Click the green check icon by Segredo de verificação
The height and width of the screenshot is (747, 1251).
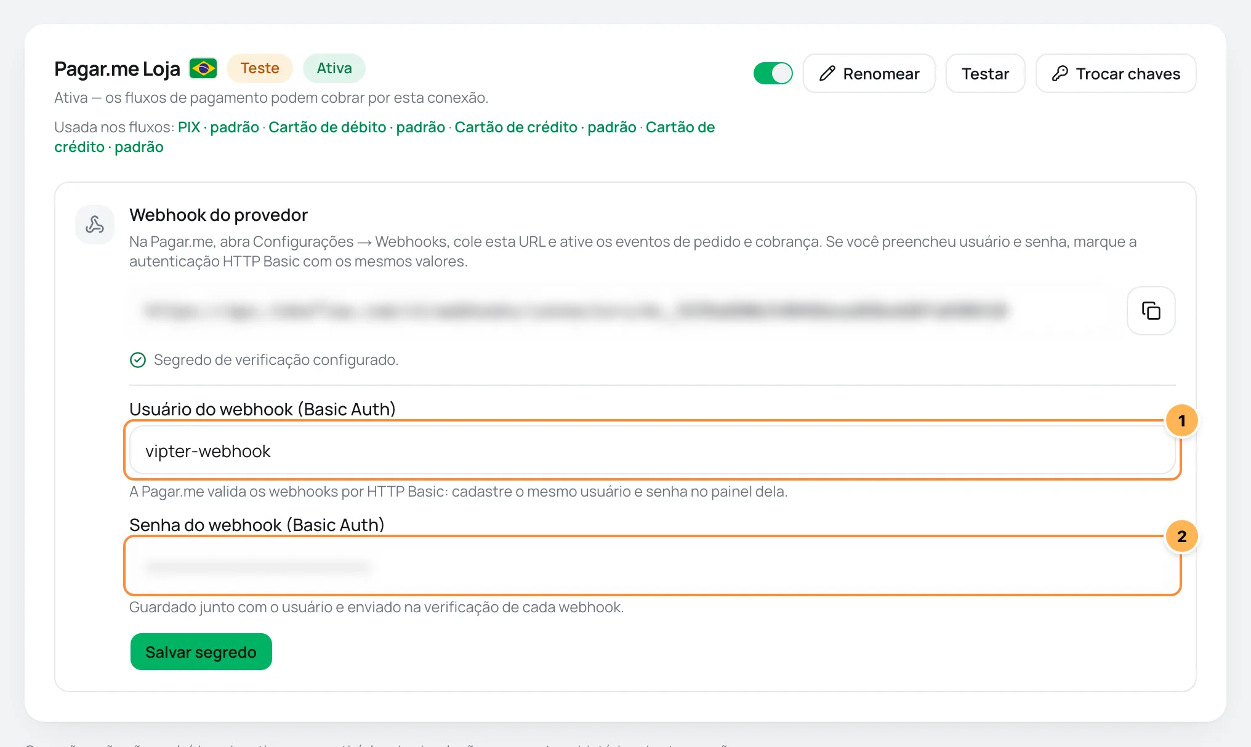(x=138, y=360)
